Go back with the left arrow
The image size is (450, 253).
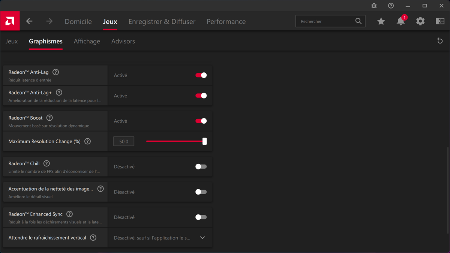point(29,21)
